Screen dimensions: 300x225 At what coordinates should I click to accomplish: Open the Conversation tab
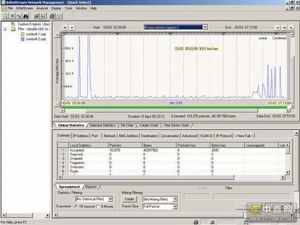point(170,136)
